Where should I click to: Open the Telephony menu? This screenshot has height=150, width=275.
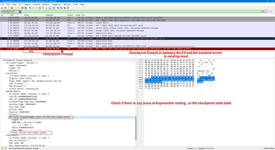click(56, 4)
